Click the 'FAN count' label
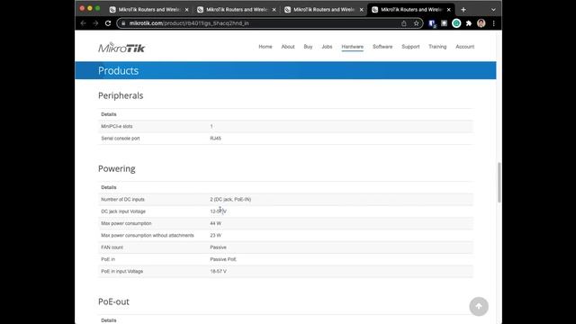This screenshot has height=324, width=576. coord(112,247)
